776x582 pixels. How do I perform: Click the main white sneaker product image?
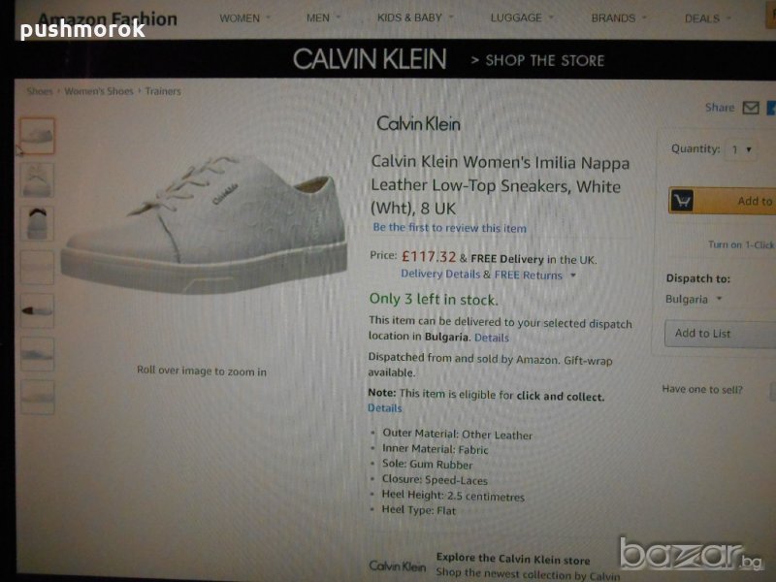(204, 225)
